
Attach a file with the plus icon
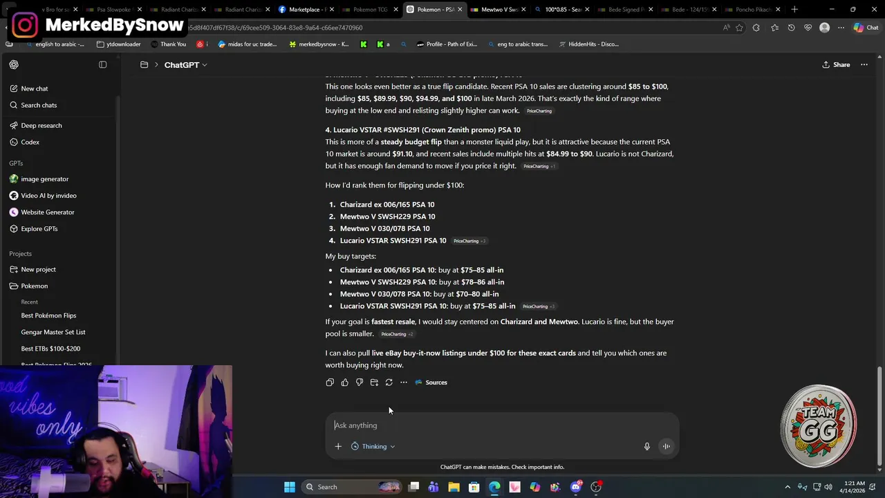[x=338, y=446]
